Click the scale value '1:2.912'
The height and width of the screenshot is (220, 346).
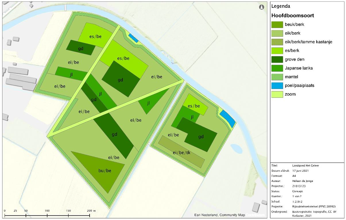coord(298,201)
